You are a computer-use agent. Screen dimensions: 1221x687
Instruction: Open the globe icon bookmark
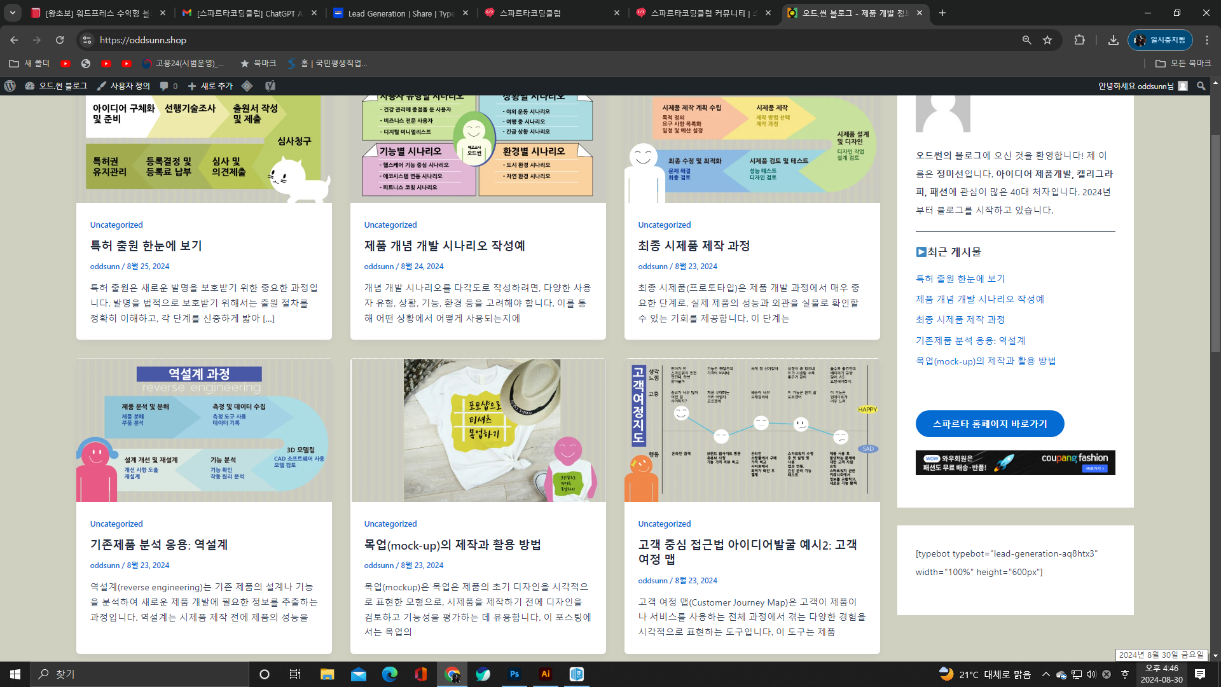coord(86,63)
